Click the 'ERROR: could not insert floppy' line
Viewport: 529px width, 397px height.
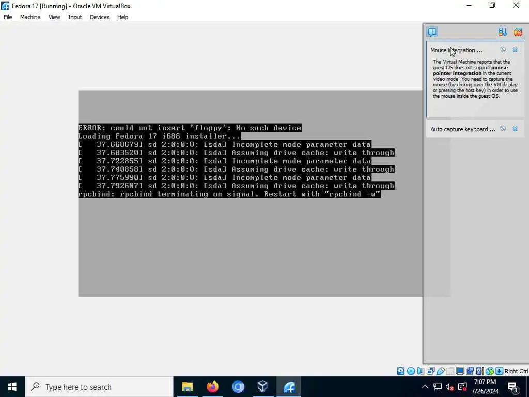(190, 128)
